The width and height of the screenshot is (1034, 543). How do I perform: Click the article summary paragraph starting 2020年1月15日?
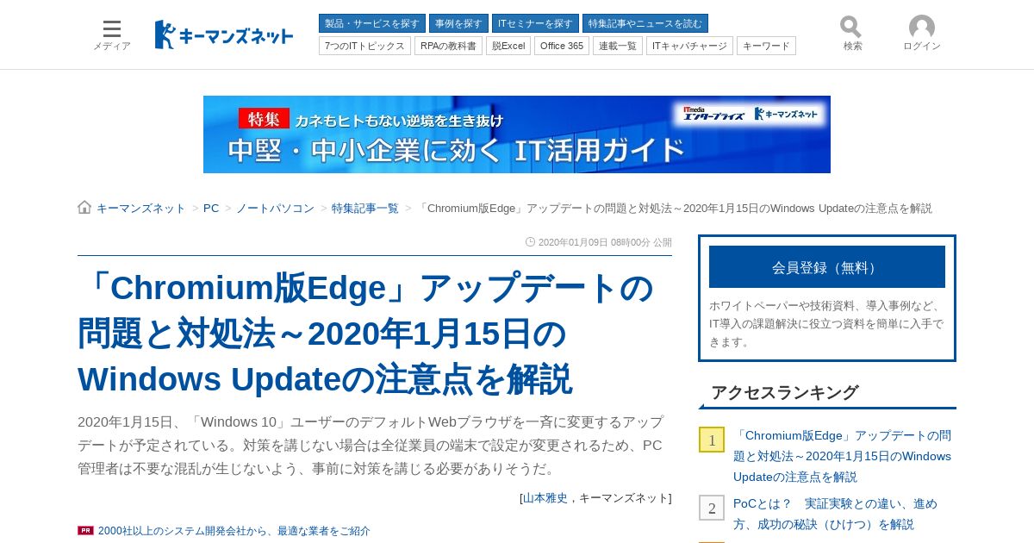pyautogui.click(x=371, y=446)
